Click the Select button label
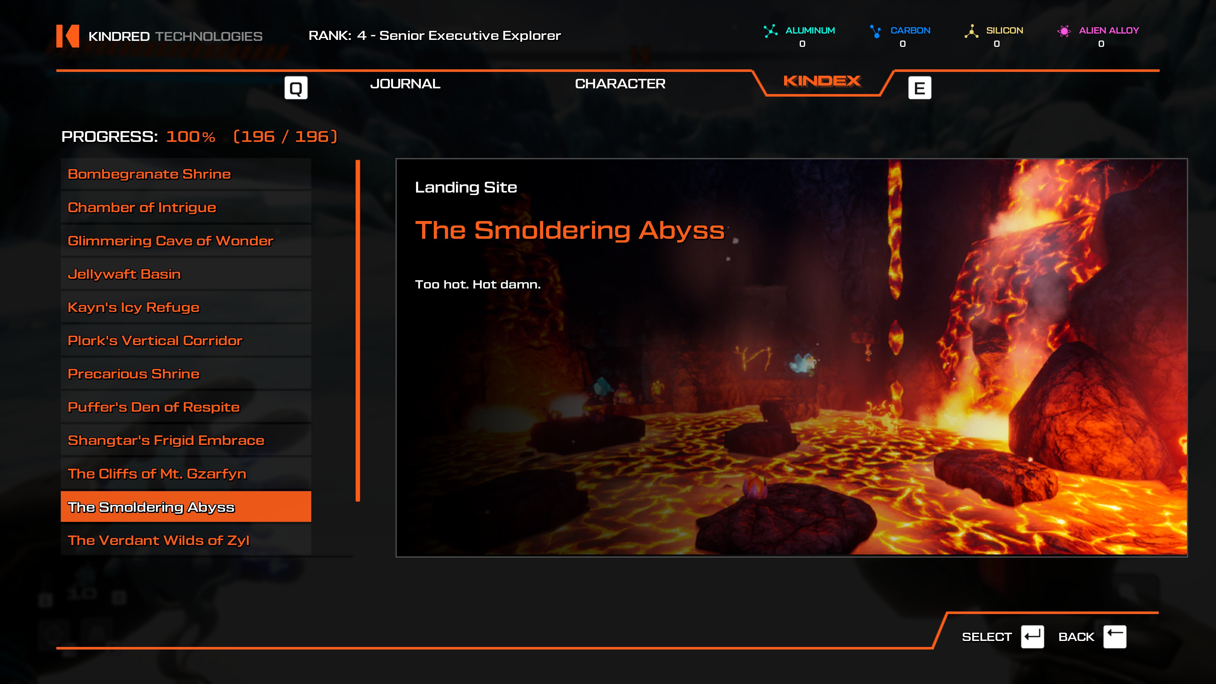The height and width of the screenshot is (684, 1216). point(987,637)
